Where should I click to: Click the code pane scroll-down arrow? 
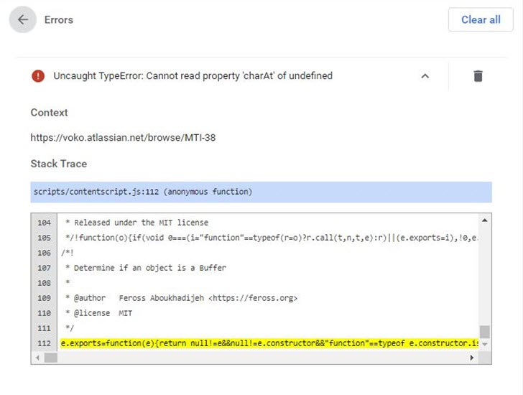point(485,344)
